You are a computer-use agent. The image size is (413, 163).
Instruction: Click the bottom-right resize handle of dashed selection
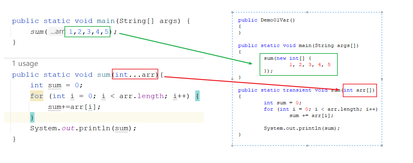382,145
